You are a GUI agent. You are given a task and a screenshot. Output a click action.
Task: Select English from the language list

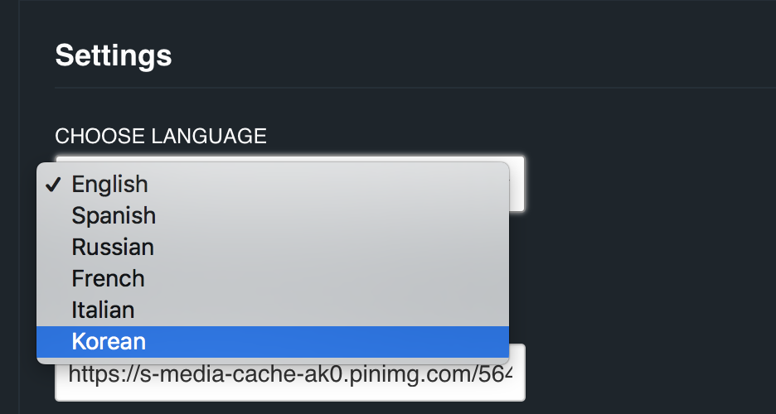109,184
